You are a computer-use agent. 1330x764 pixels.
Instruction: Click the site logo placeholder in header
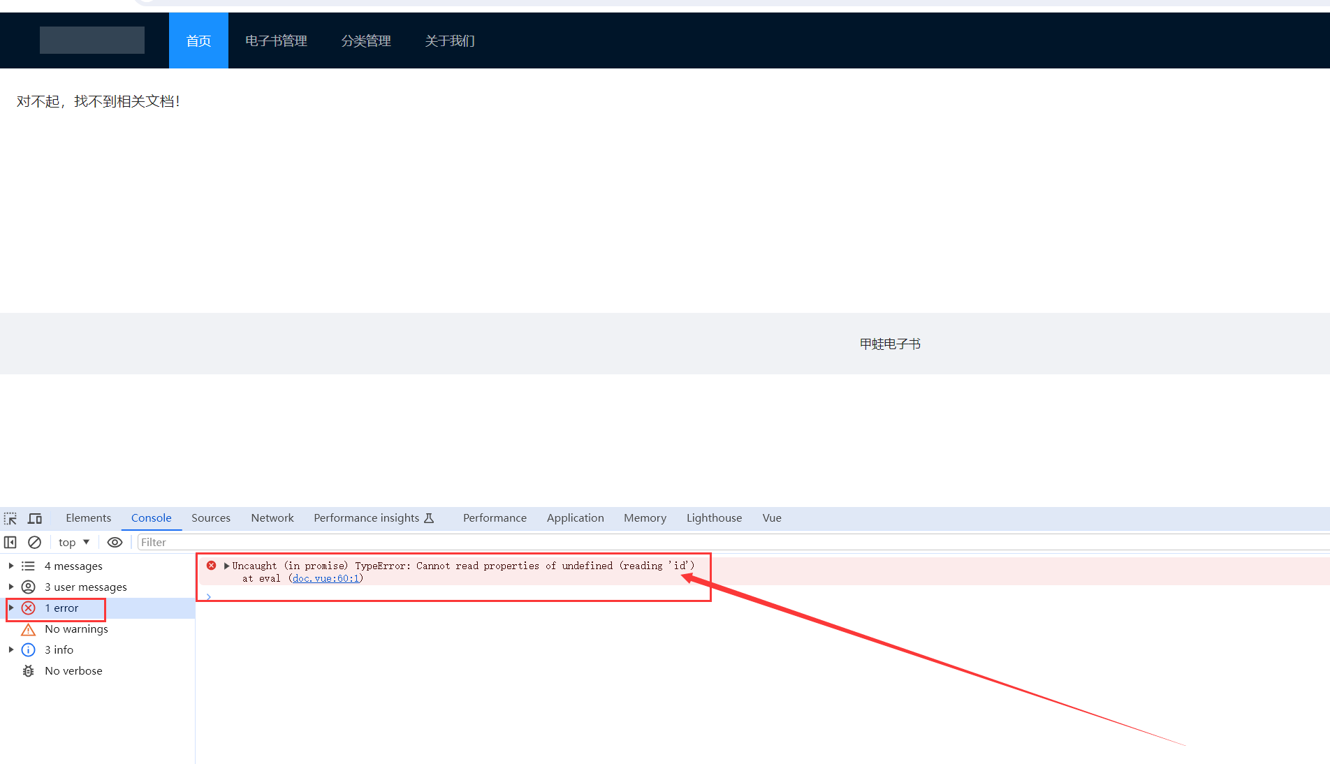pos(92,40)
